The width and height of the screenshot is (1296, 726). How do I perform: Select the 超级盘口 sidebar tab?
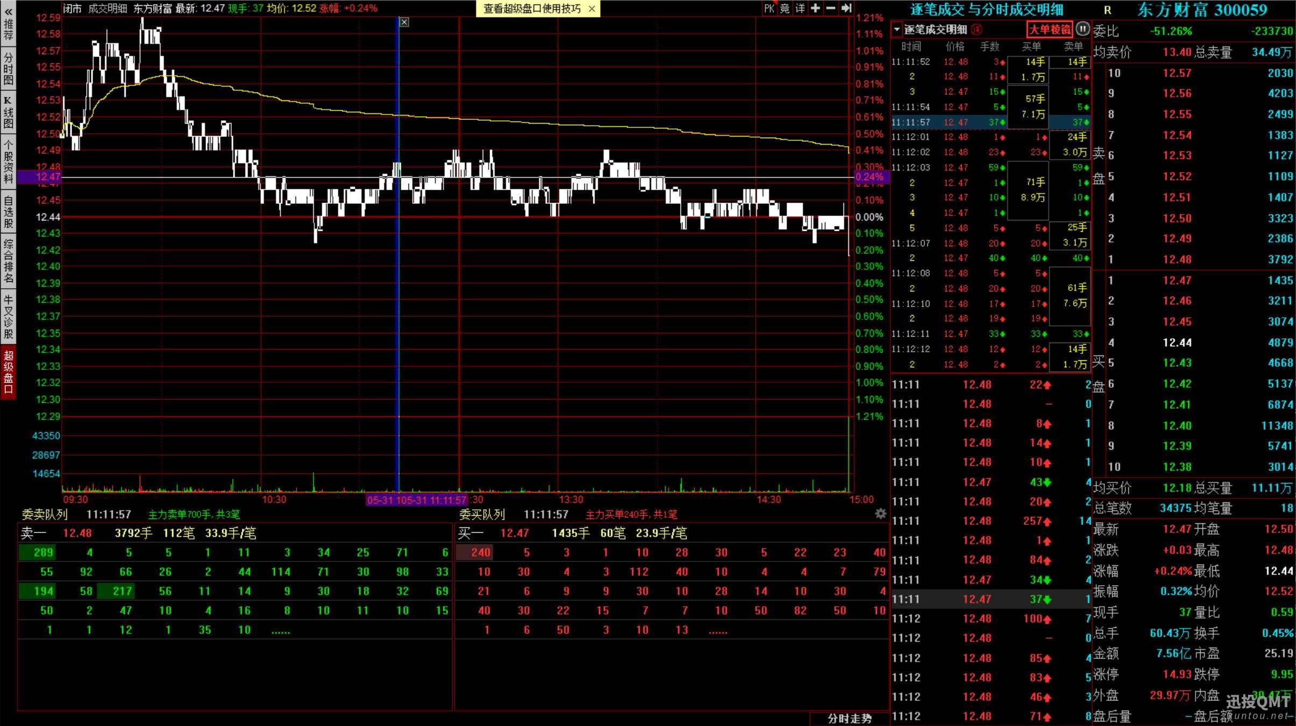point(8,372)
